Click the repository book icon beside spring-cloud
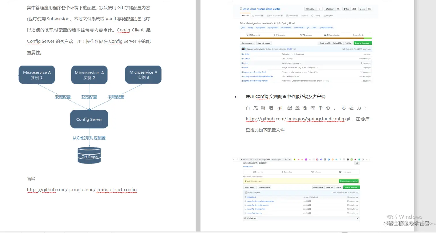Viewport: 436px width, 233px height. pyautogui.click(x=240, y=9)
